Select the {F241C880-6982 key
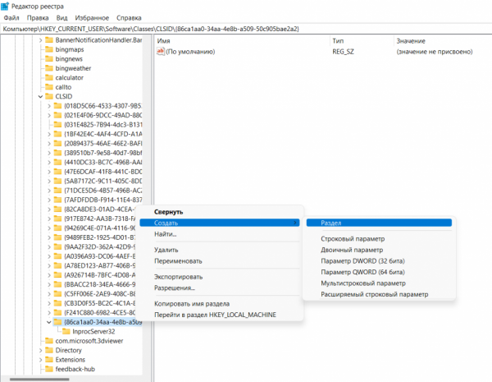 [x=100, y=313]
